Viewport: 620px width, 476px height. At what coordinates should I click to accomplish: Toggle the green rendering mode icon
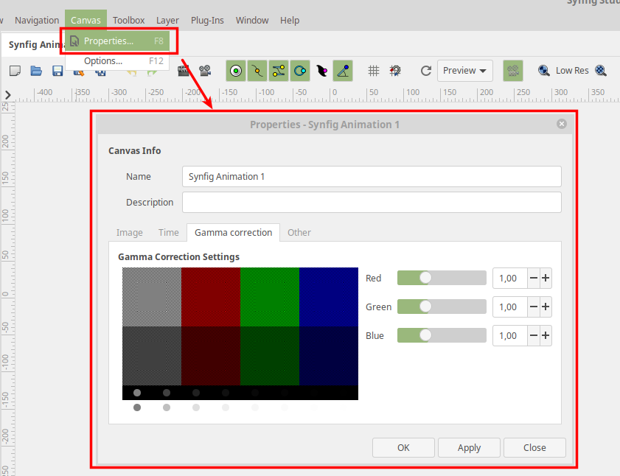click(x=513, y=71)
